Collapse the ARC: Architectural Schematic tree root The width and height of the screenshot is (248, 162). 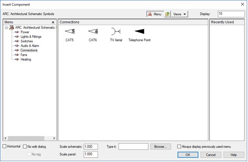pos(7,28)
